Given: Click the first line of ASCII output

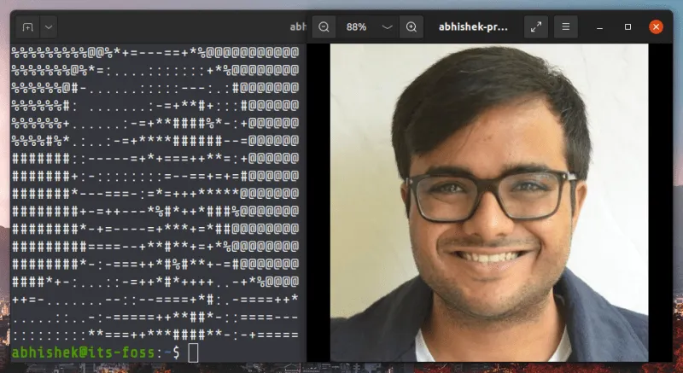Looking at the screenshot, I should (154, 52).
